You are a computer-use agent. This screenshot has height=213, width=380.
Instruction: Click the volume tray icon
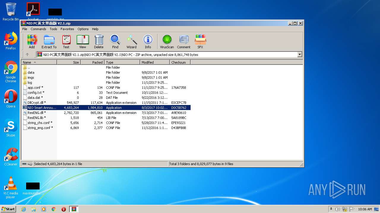coord(338,209)
